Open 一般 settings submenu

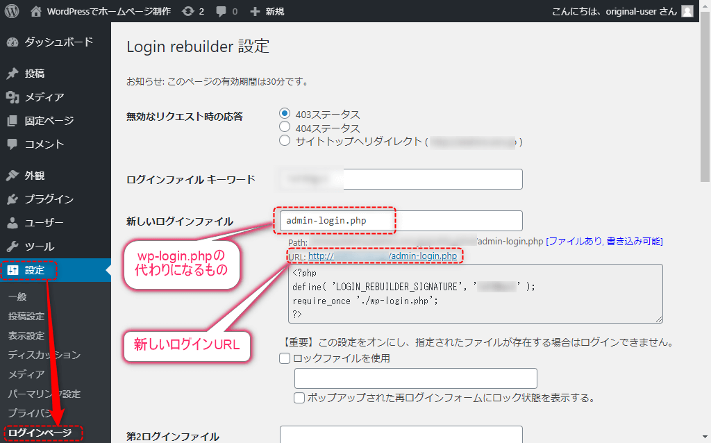[17, 296]
